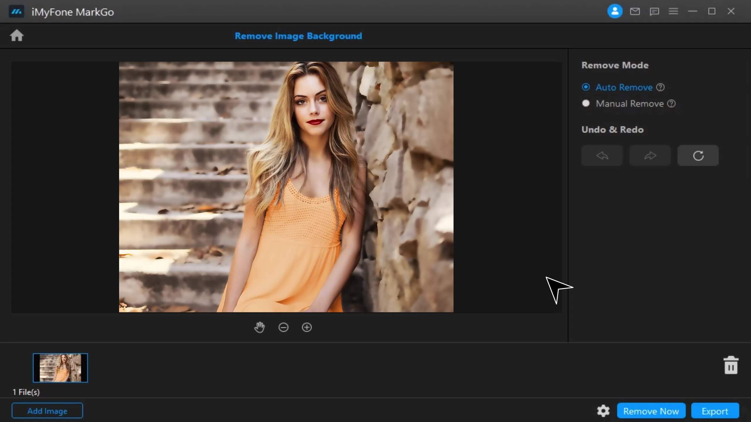Click the Home navigation tab
The height and width of the screenshot is (422, 751).
17,35
